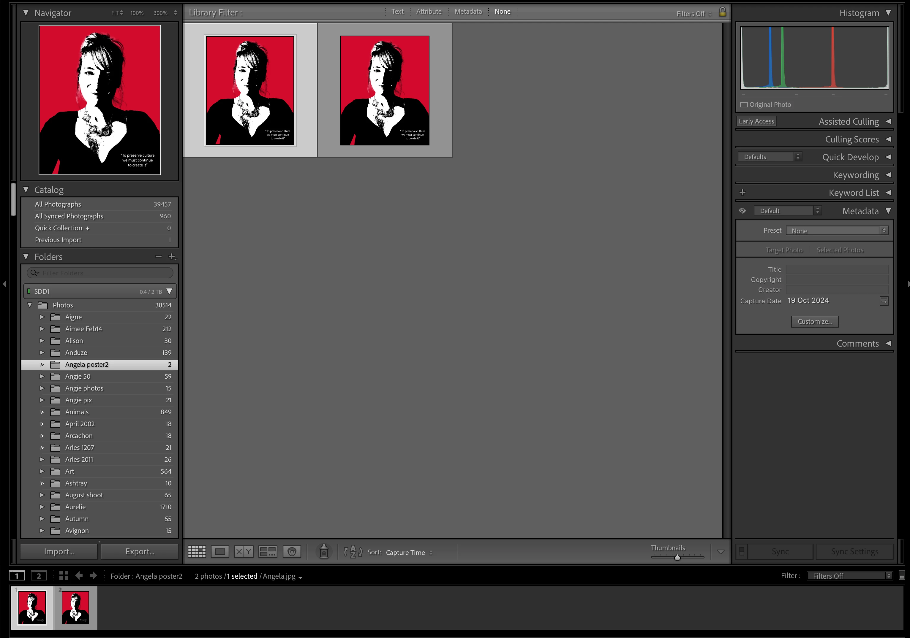Image resolution: width=910 pixels, height=638 pixels.
Task: Adjust the Thumbnails size slider
Action: coord(677,558)
